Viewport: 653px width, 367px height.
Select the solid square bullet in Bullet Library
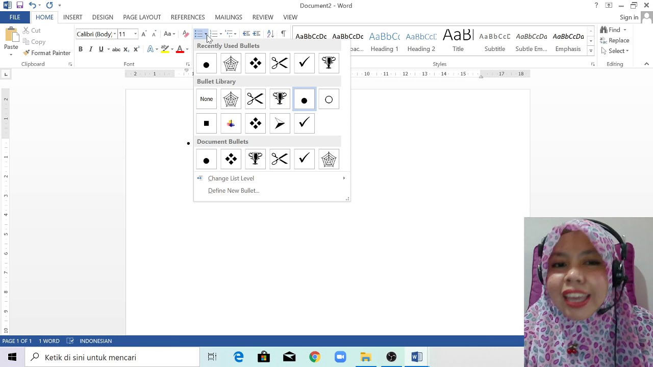click(x=207, y=123)
